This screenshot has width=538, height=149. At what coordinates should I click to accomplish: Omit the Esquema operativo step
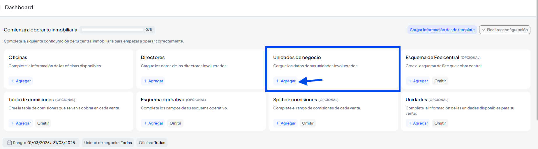[x=175, y=123]
